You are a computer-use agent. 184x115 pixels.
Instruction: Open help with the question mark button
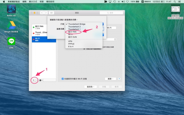(x=119, y=79)
